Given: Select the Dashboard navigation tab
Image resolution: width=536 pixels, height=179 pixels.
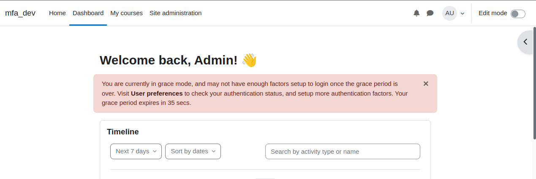Looking at the screenshot, I should (88, 13).
